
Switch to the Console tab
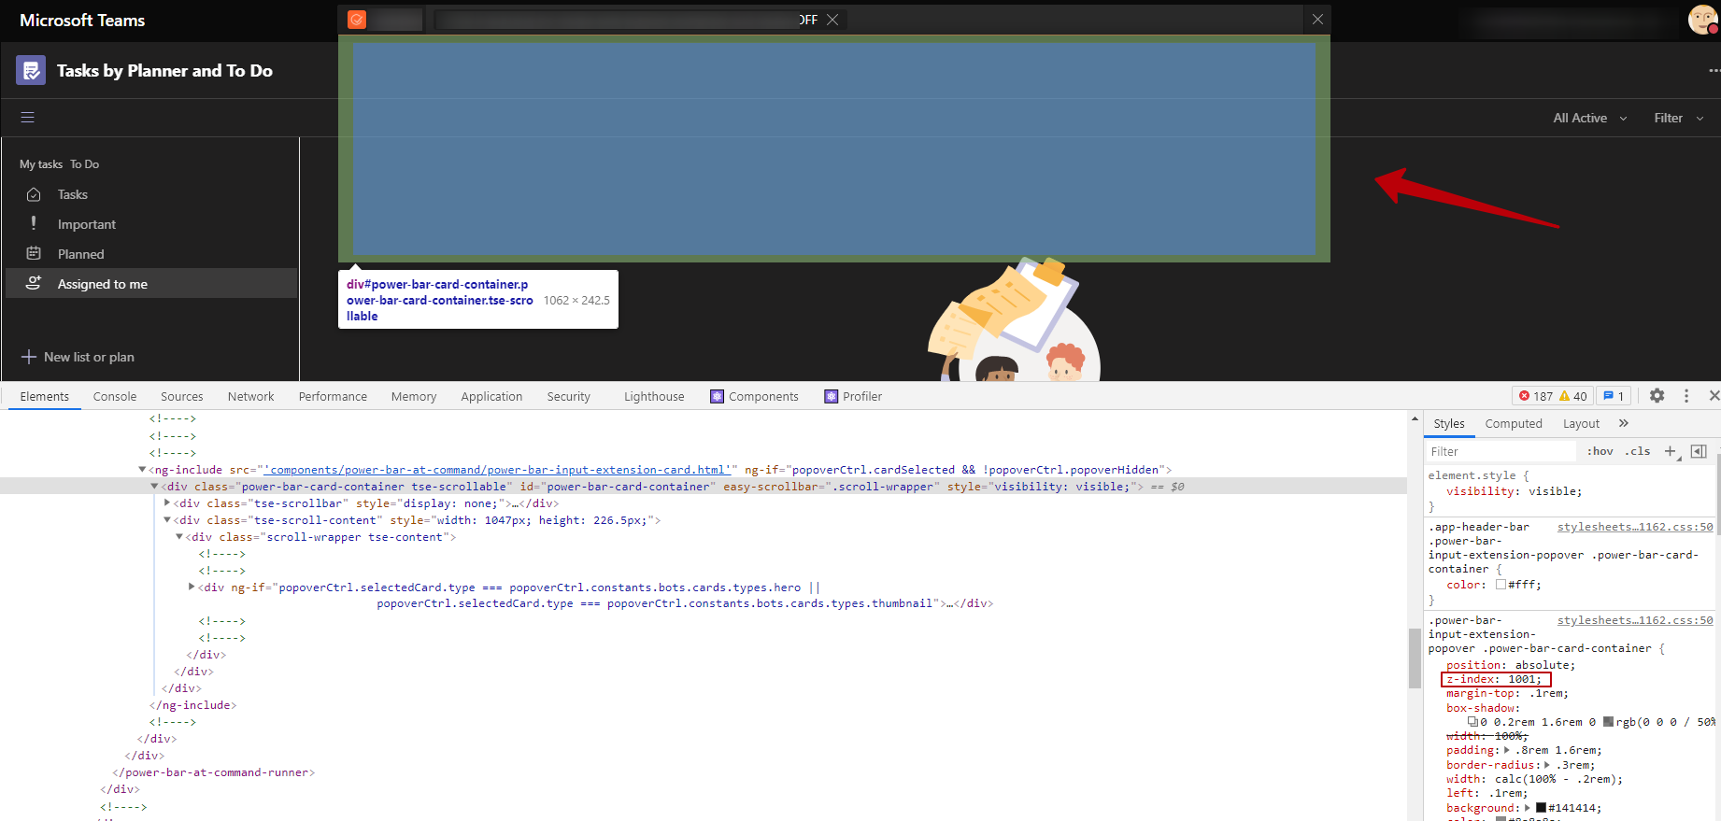coord(115,396)
